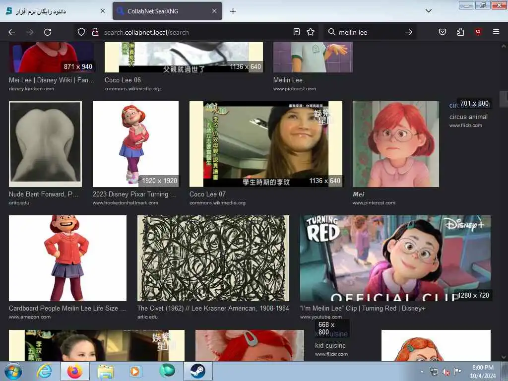Click commons.wikimedia.org under Coco Lee 07
Image resolution: width=508 pixels, height=381 pixels.
(x=217, y=203)
